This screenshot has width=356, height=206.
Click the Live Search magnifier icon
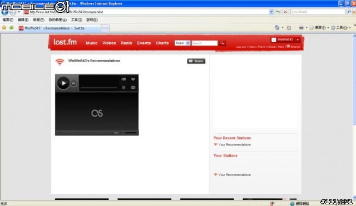point(349,12)
